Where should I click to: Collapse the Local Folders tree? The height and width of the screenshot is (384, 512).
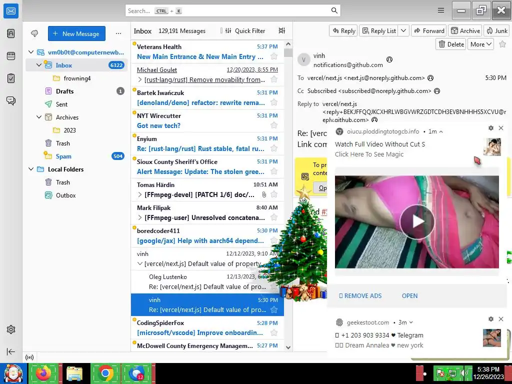(31, 169)
